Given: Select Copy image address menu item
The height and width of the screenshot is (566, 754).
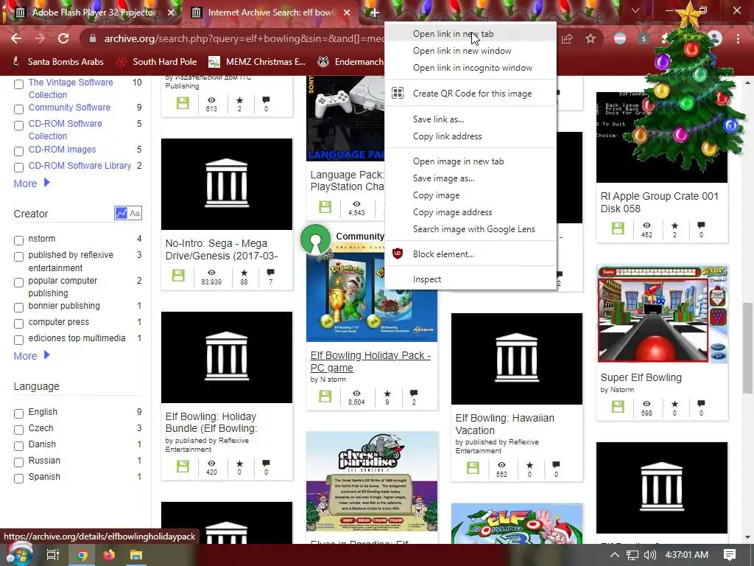Looking at the screenshot, I should (471, 212).
